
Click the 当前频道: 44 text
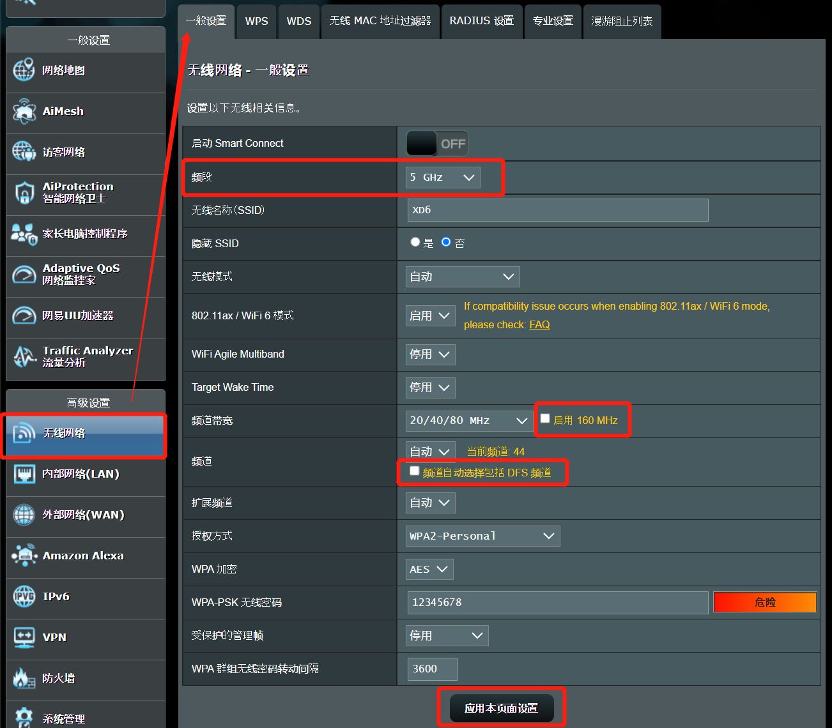point(495,451)
